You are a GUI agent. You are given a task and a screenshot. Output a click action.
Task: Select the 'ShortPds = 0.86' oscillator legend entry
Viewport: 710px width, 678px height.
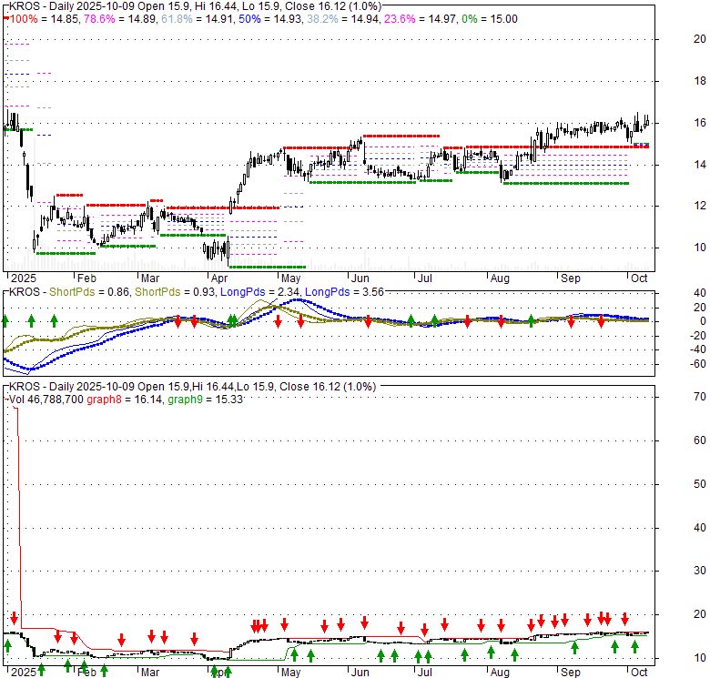click(x=89, y=292)
